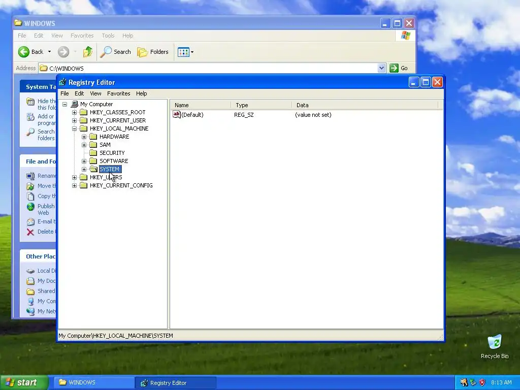The height and width of the screenshot is (390, 520).
Task: Expand the SAM subkey
Action: (84, 145)
